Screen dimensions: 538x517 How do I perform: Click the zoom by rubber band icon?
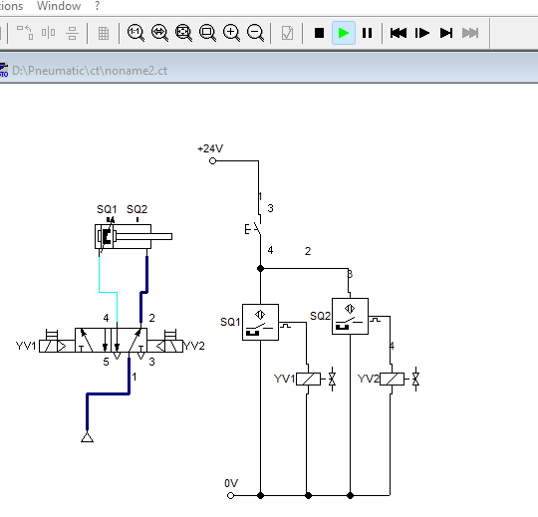click(x=208, y=33)
